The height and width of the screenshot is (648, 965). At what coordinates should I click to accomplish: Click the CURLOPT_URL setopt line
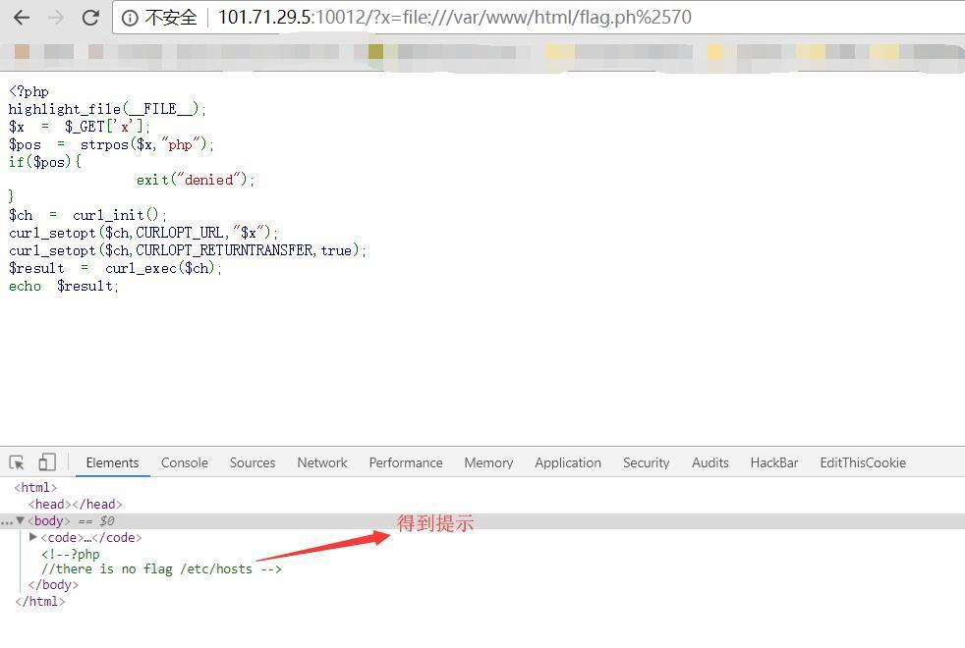(143, 233)
